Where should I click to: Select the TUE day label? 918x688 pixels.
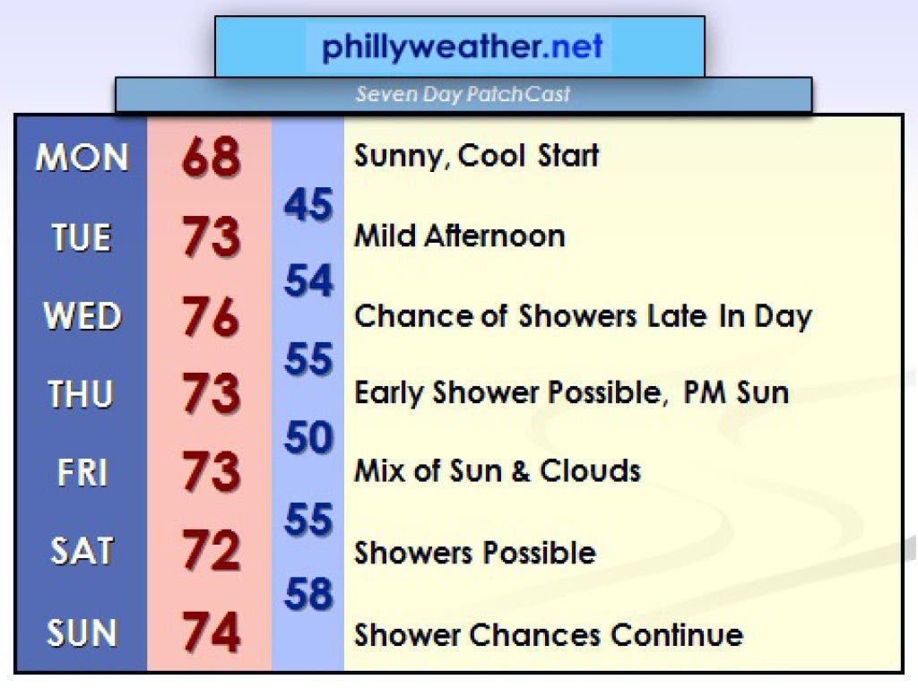[82, 237]
